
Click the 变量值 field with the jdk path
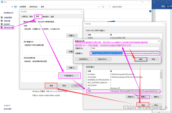coord(125,53)
